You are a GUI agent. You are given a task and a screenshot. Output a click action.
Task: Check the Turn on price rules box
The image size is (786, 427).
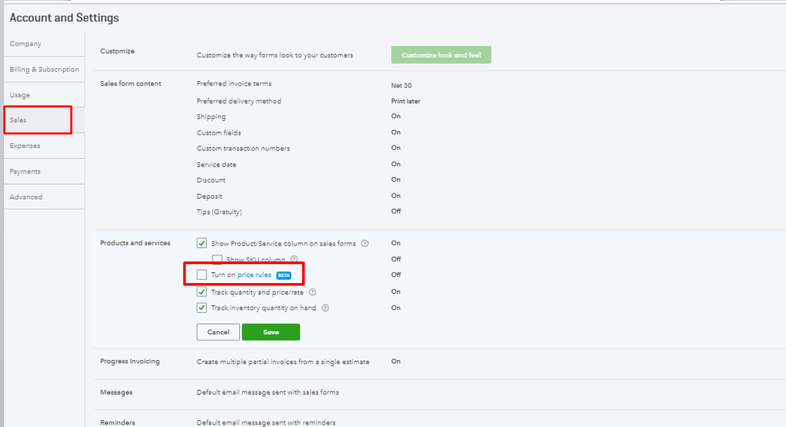click(x=202, y=275)
